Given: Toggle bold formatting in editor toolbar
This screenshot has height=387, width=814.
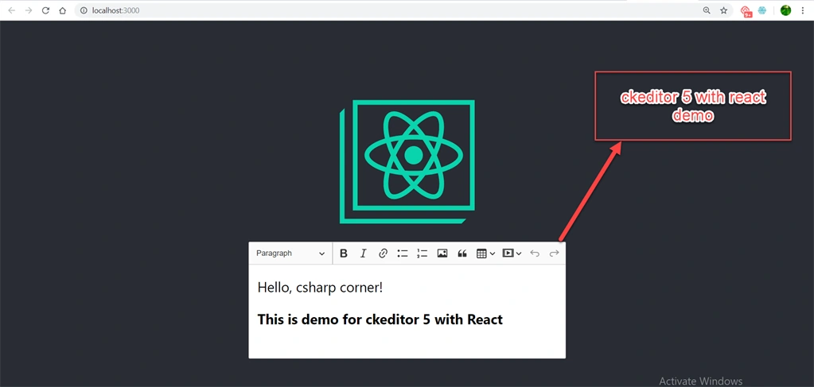Looking at the screenshot, I should point(343,253).
